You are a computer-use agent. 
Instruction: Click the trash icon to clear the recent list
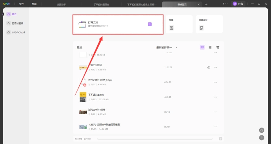(x=218, y=47)
